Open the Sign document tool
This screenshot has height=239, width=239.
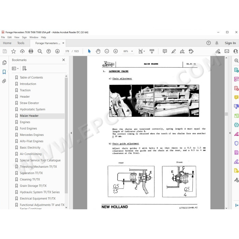182,51
